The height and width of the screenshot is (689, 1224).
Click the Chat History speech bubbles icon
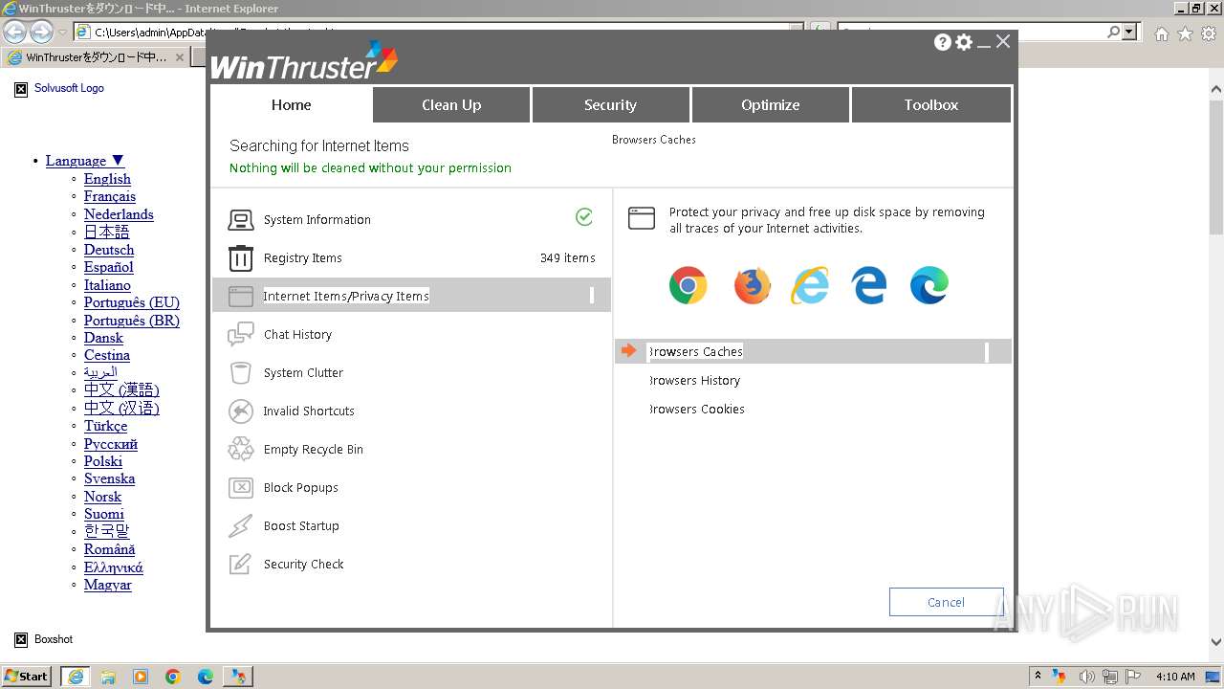click(x=241, y=335)
